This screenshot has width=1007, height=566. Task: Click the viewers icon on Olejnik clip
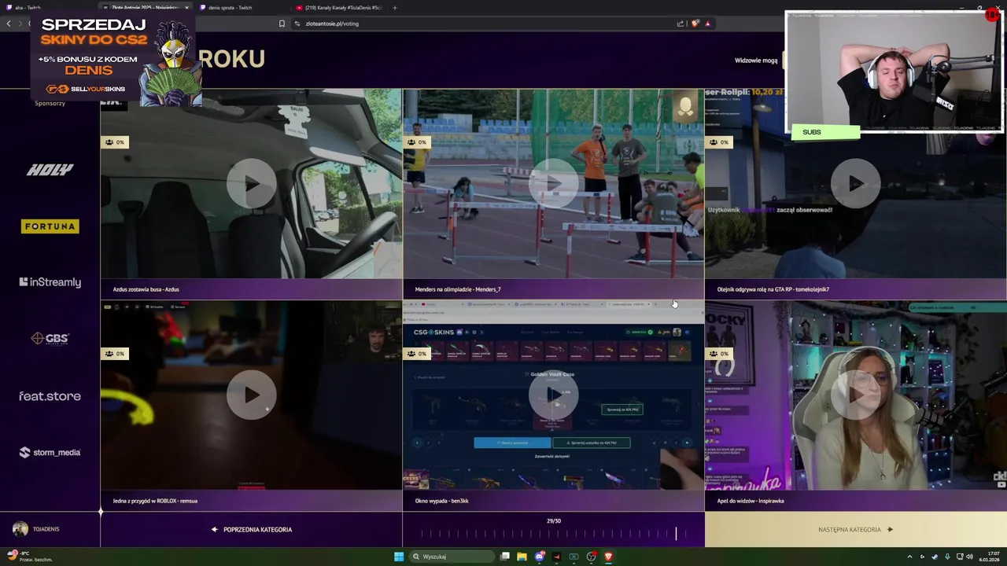tap(713, 142)
